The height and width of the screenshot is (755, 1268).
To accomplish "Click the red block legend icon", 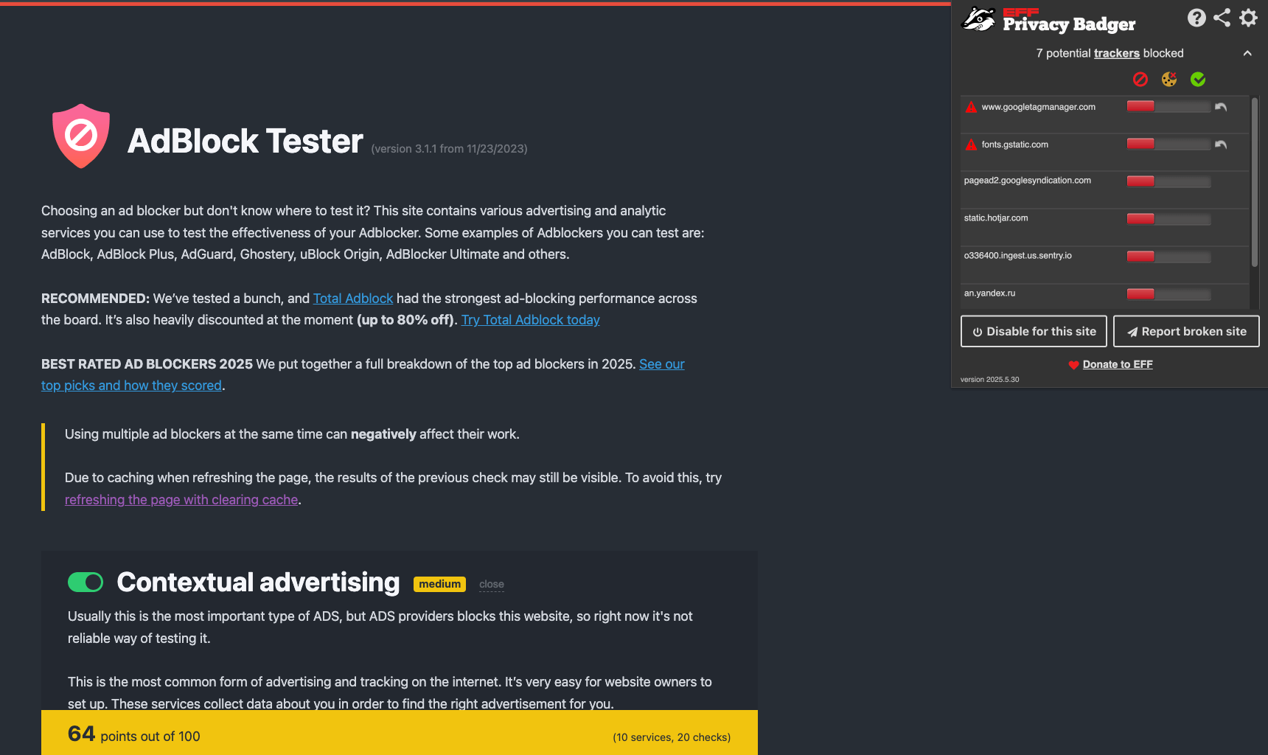I will tap(1140, 79).
